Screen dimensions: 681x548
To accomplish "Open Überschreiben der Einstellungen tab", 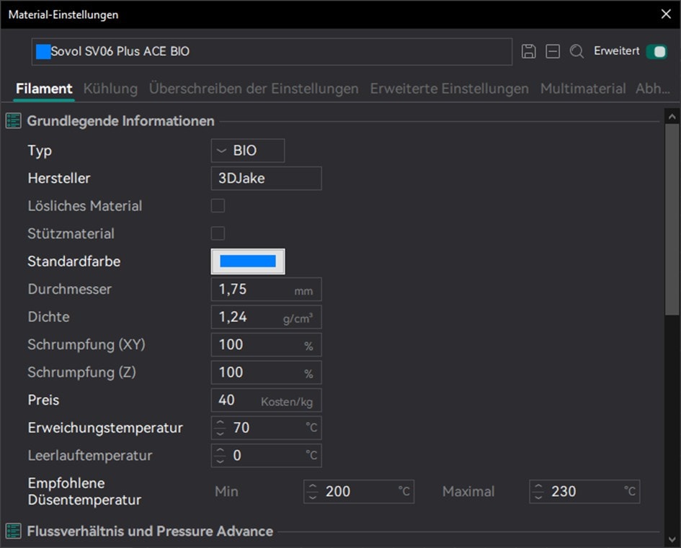I will (254, 89).
